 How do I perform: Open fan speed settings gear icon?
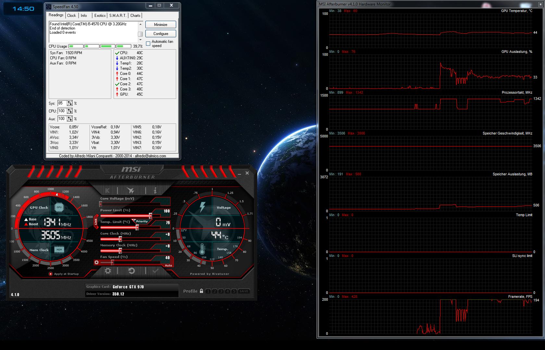coord(96,262)
